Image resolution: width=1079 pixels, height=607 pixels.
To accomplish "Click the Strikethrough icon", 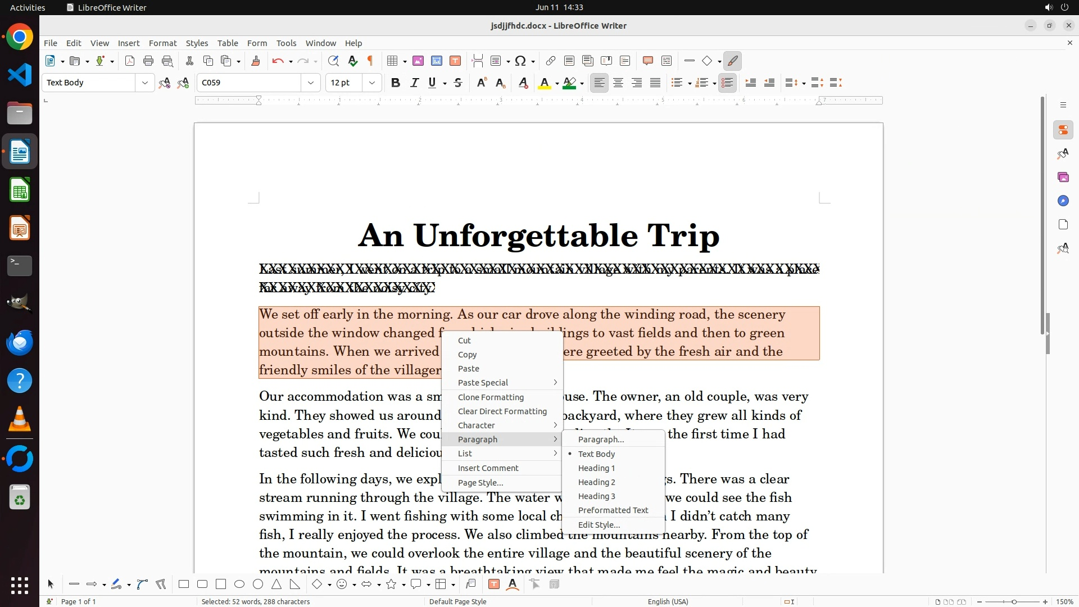I will coord(458,83).
